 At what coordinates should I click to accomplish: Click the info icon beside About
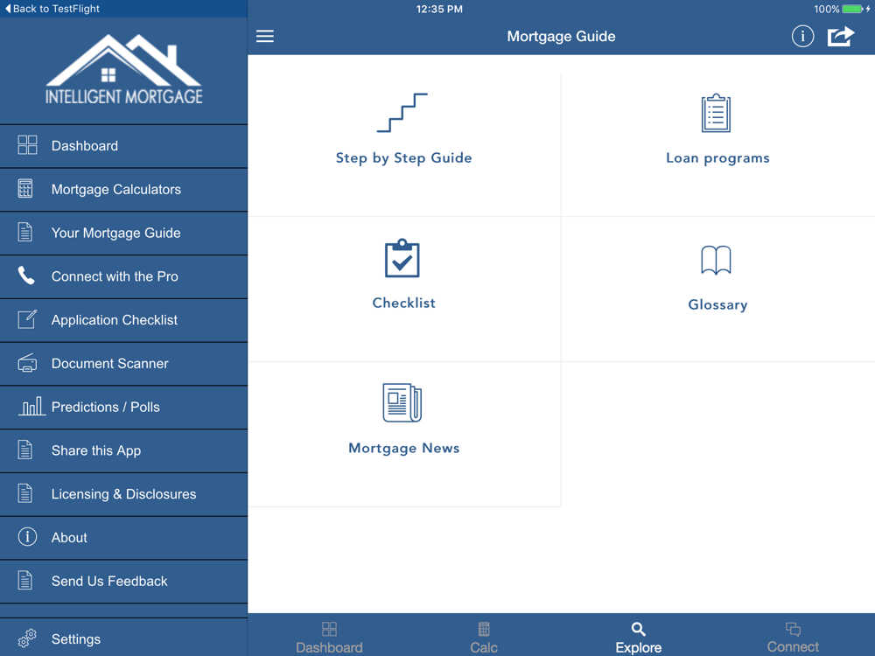click(x=27, y=537)
